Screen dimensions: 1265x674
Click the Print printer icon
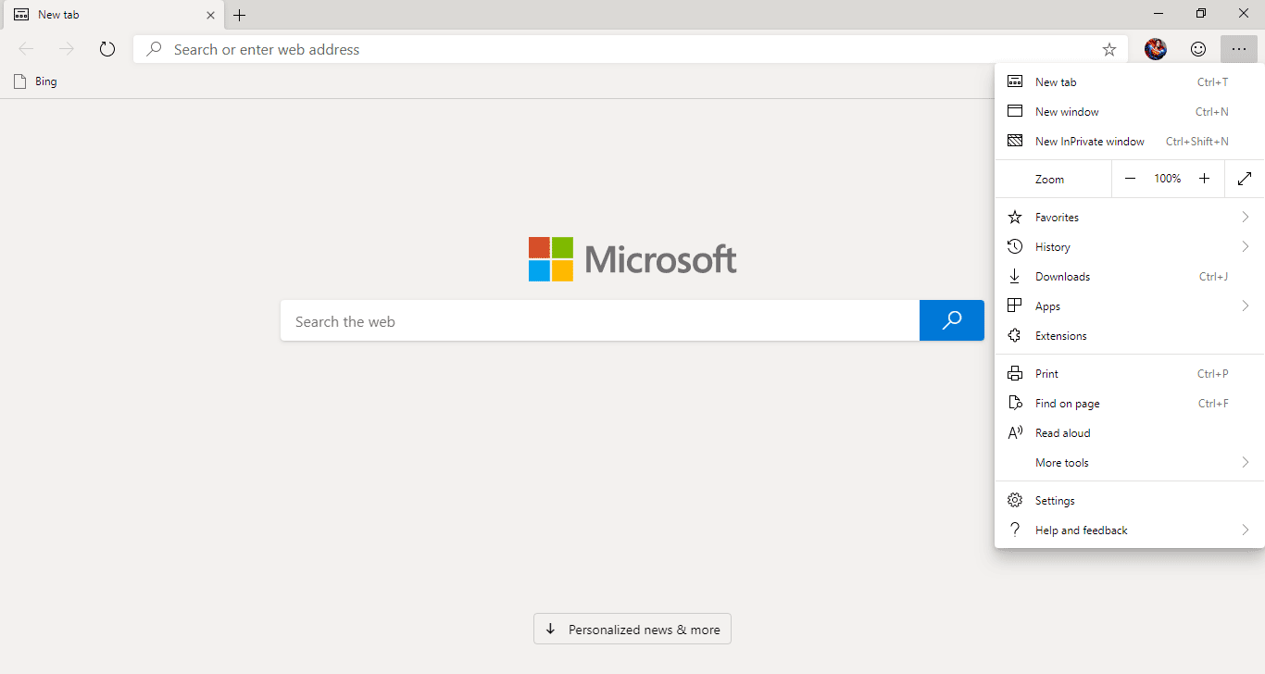click(x=1015, y=373)
